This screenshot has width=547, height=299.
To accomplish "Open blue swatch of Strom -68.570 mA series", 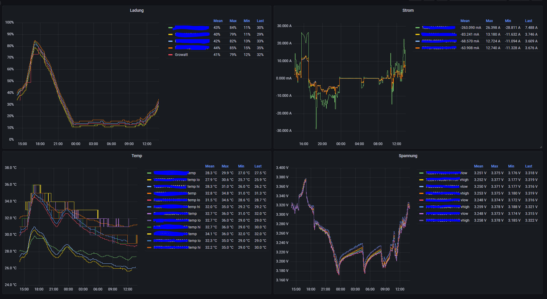I will pyautogui.click(x=417, y=41).
